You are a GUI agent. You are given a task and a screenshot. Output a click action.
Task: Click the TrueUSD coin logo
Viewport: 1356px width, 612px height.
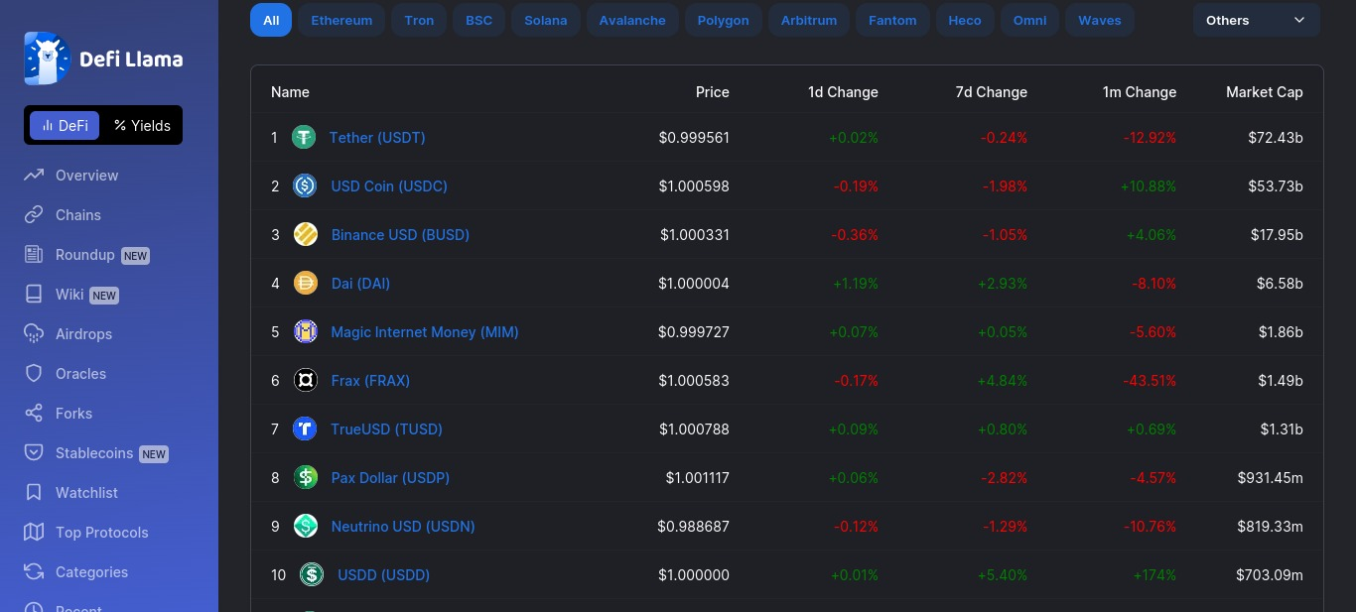pos(305,428)
